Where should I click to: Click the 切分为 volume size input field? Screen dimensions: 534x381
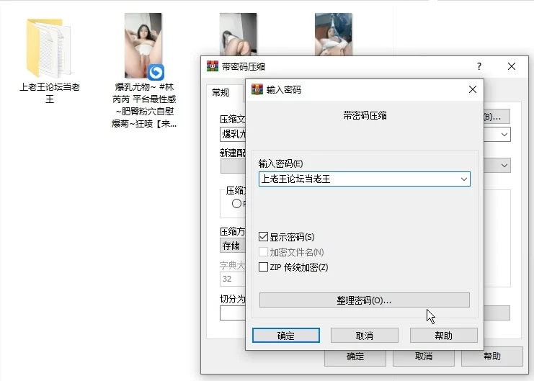[233, 313]
